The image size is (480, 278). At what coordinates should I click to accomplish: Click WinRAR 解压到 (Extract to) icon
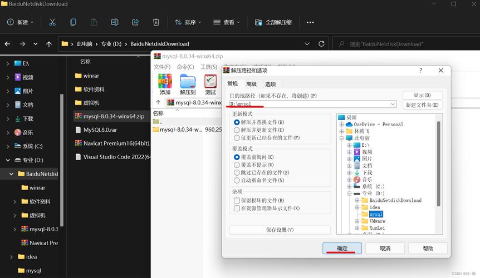[x=188, y=85]
